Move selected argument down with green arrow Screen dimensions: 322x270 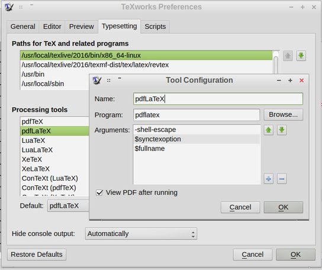click(x=282, y=130)
